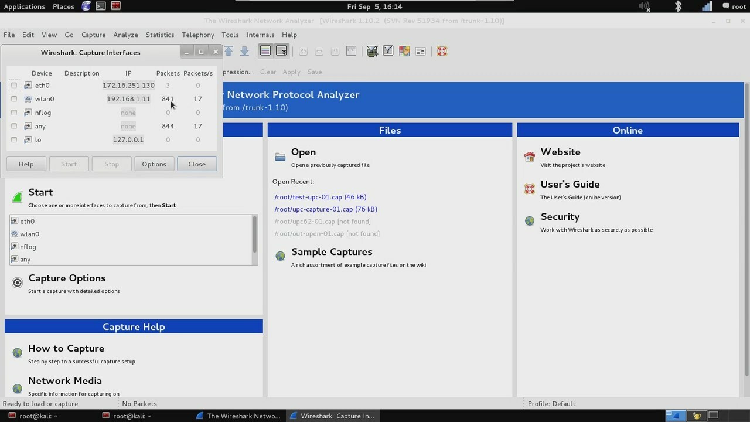Click the Stop button in Capture Interfaces

click(111, 164)
